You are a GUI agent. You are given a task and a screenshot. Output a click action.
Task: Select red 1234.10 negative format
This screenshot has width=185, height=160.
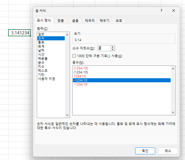click(x=122, y=76)
